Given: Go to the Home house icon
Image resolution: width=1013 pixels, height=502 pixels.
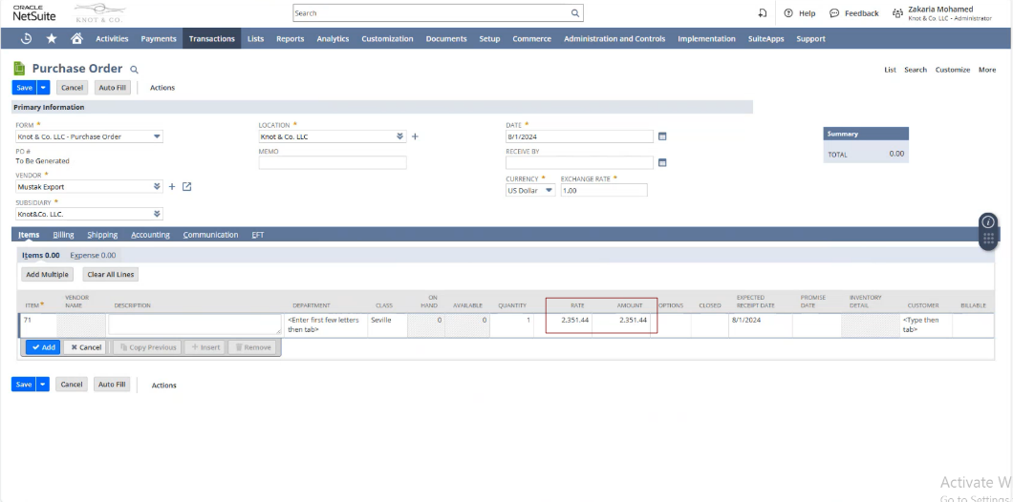Looking at the screenshot, I should pos(76,39).
